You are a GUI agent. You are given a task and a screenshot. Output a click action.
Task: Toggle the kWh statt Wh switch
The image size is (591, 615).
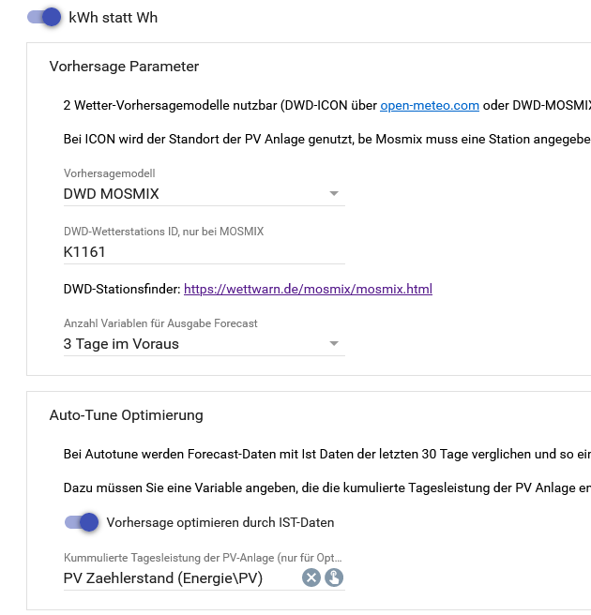click(44, 17)
